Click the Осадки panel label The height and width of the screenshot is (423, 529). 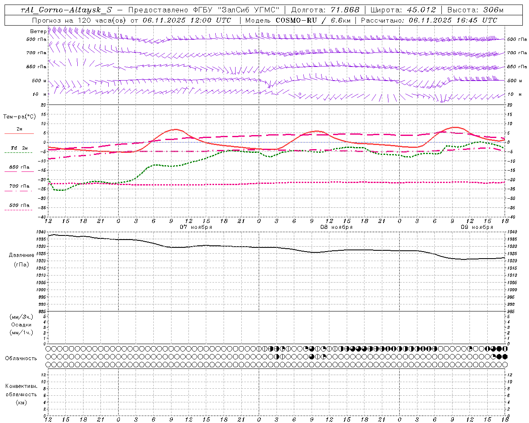click(21, 325)
